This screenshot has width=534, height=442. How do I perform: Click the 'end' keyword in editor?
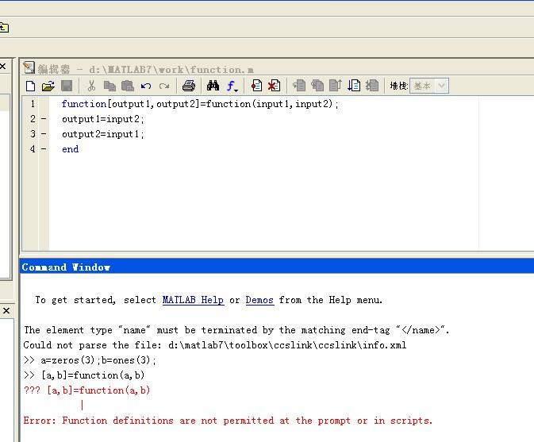(70, 149)
